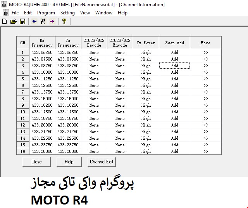The image size is (248, 208).
Task: Select CTCSS/DCS Decode None for channel 1
Action: click(x=94, y=52)
